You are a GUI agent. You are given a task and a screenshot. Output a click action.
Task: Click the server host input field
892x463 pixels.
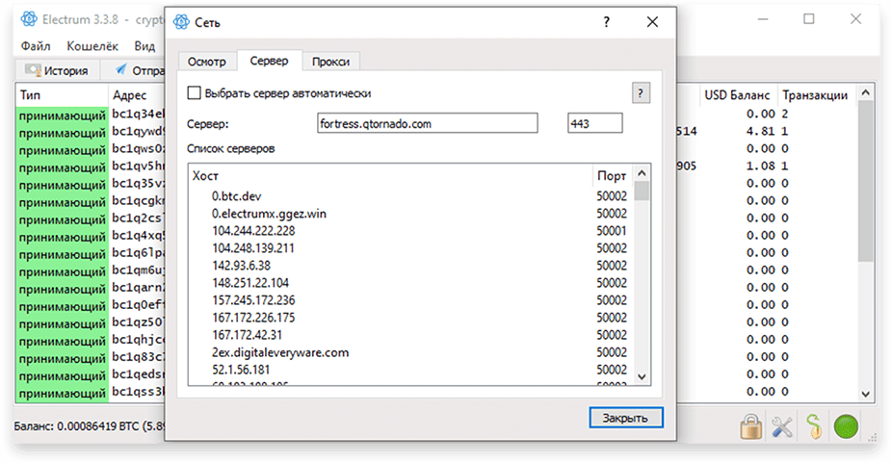pyautogui.click(x=428, y=123)
